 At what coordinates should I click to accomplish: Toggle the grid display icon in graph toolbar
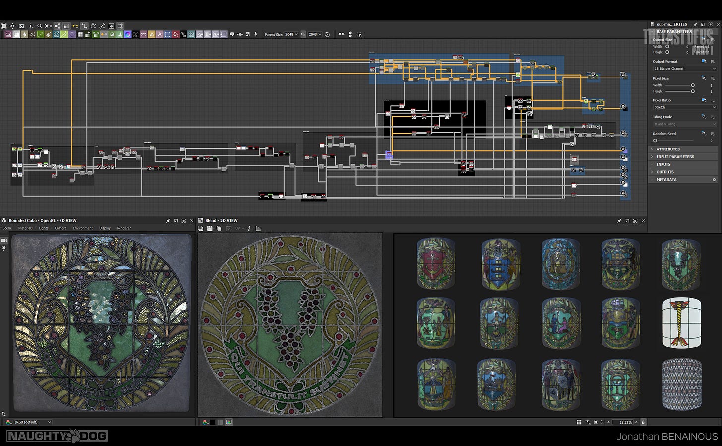tap(120, 26)
